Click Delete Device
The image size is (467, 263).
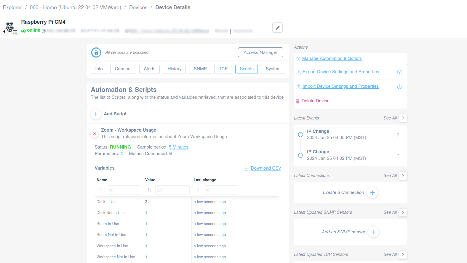[x=316, y=101]
